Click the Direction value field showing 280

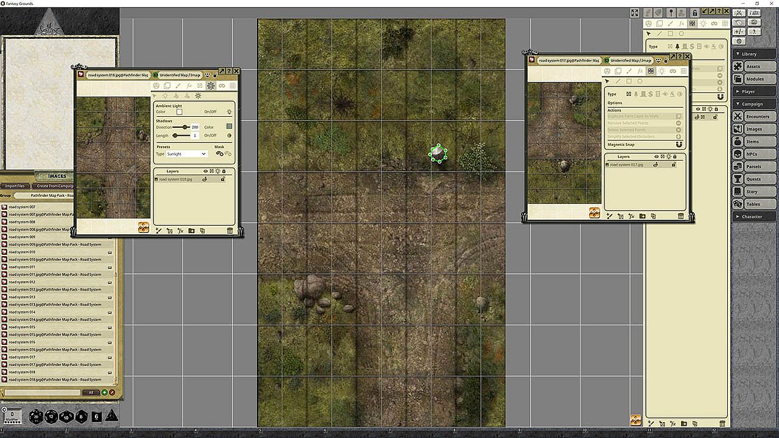click(x=195, y=127)
